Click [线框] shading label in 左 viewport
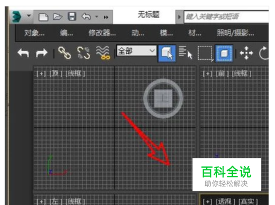Screen dimensions: 275x205 tap(75, 202)
